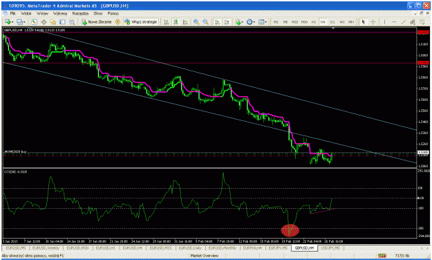The width and height of the screenshot is (432, 260).
Task: Open the Terminal panel icon
Action: pos(62,22)
